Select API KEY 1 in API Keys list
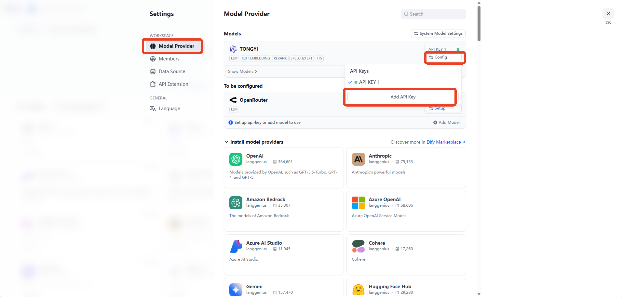The height and width of the screenshot is (297, 622). (403, 82)
